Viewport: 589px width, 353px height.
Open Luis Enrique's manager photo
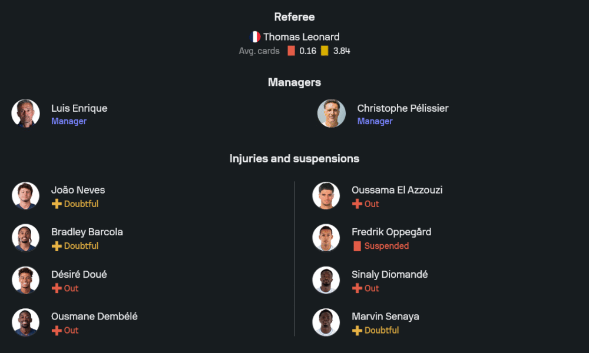pos(26,114)
